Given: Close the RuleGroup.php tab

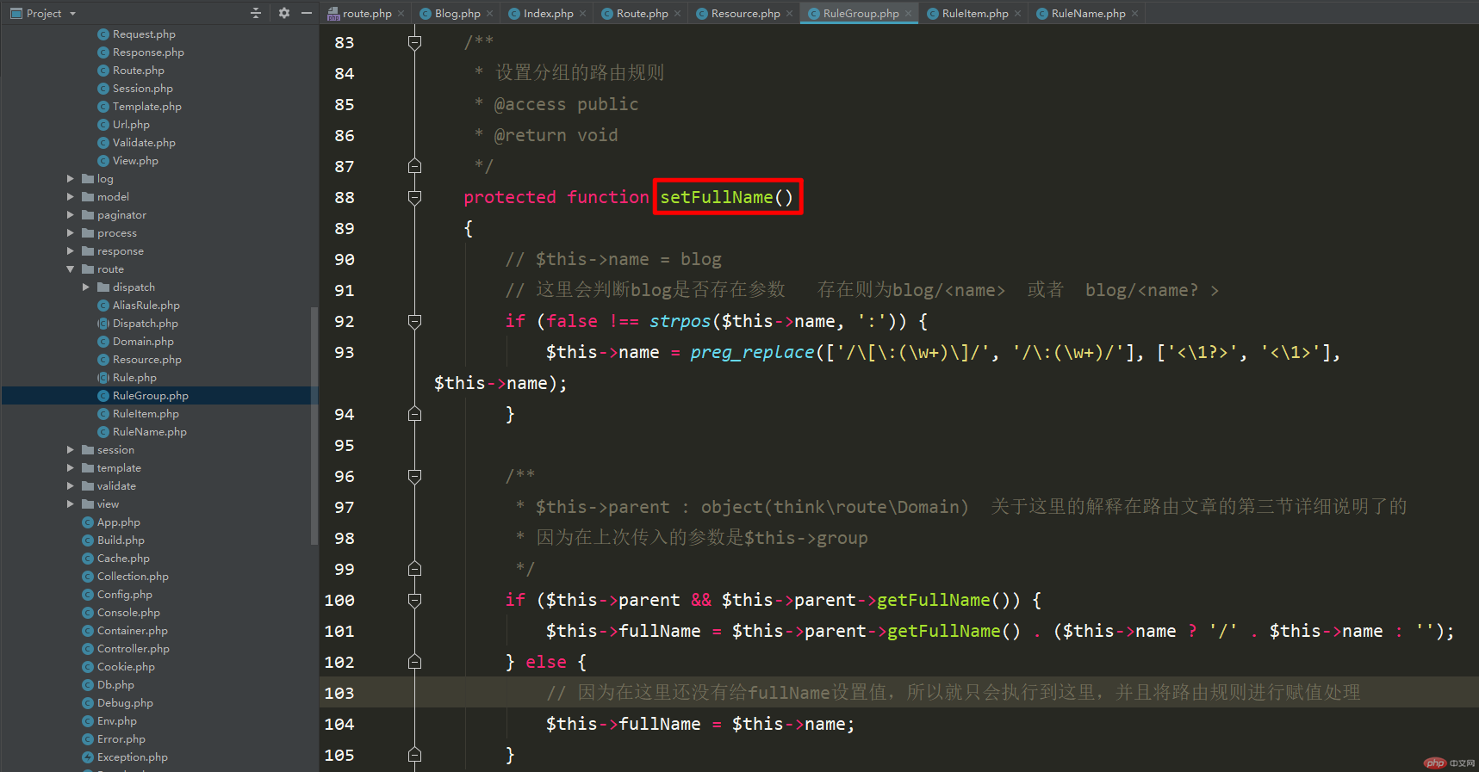Looking at the screenshot, I should [908, 13].
